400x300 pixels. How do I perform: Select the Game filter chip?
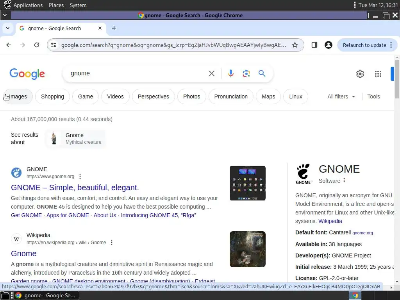tap(86, 96)
